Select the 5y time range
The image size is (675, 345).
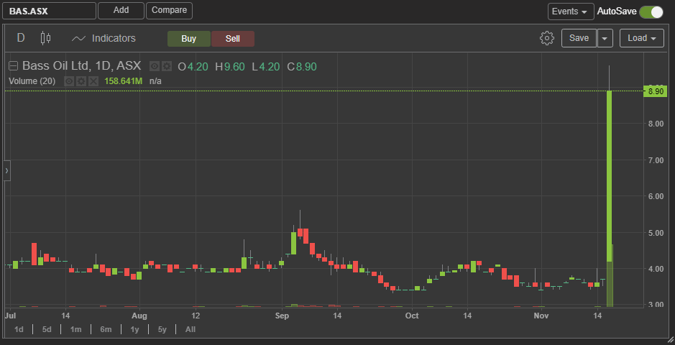[162, 329]
